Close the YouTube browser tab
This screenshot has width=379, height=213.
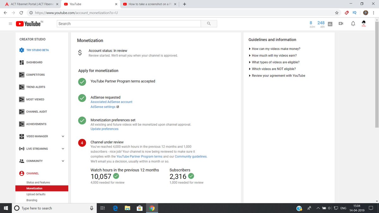pos(116,4)
